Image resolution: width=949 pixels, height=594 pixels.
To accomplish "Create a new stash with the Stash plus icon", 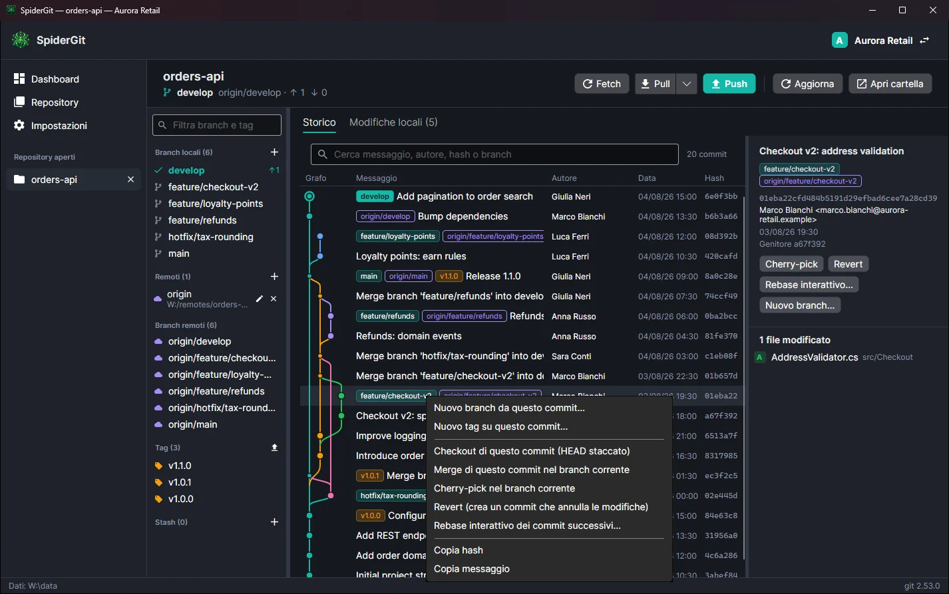I will (274, 522).
